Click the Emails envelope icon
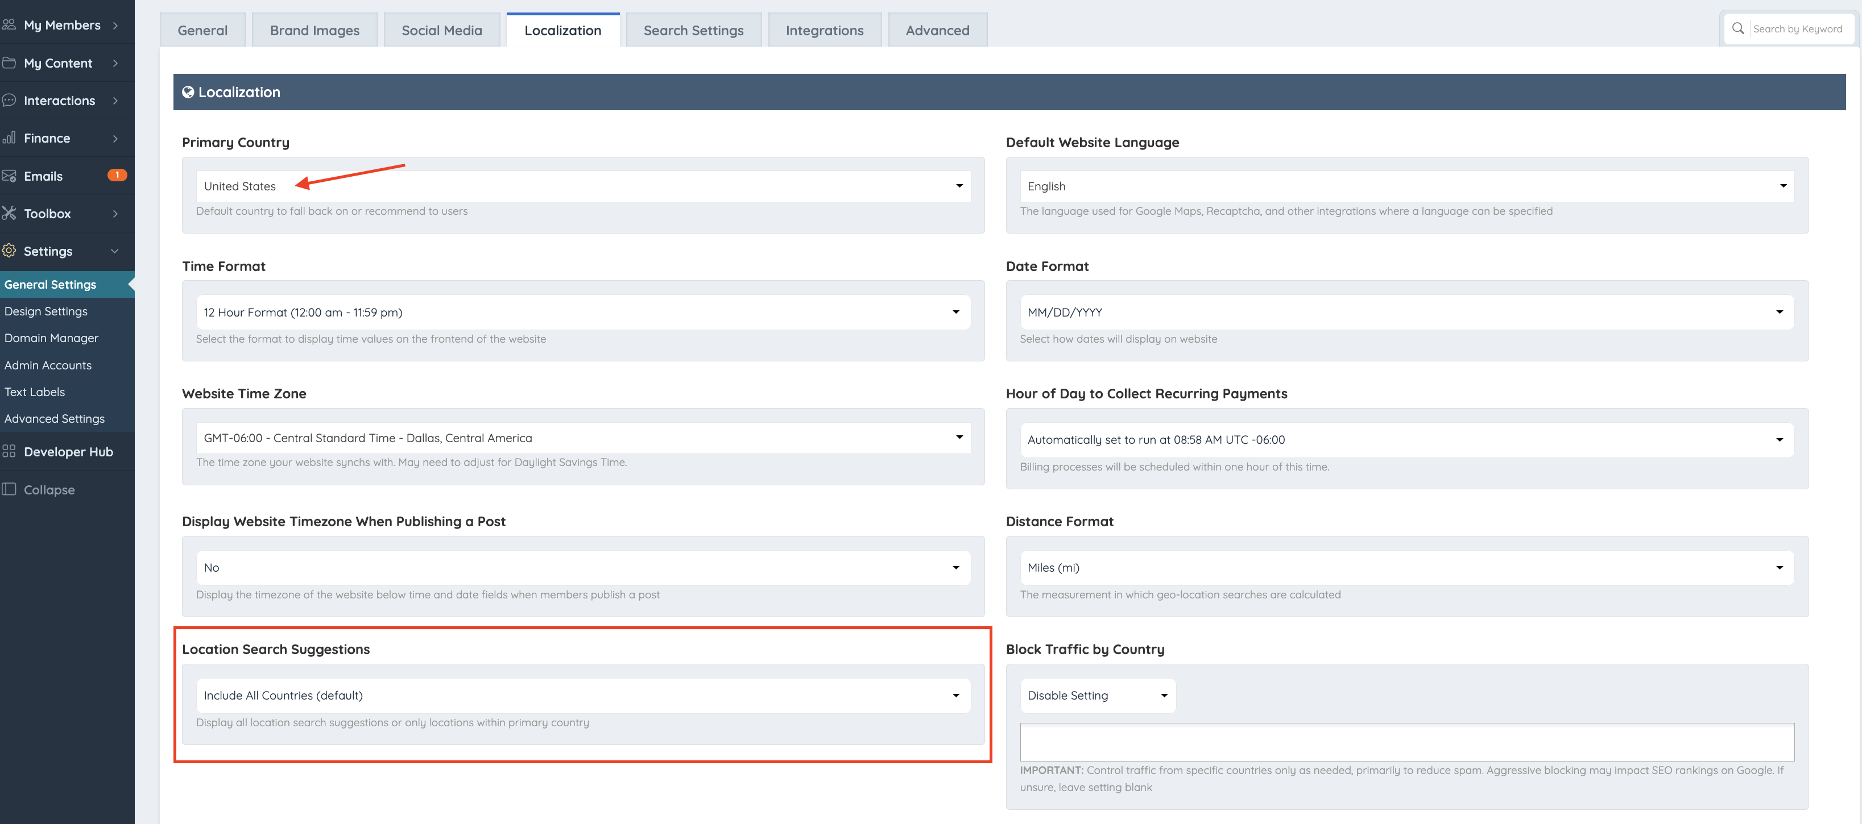The height and width of the screenshot is (824, 1862). 9,176
